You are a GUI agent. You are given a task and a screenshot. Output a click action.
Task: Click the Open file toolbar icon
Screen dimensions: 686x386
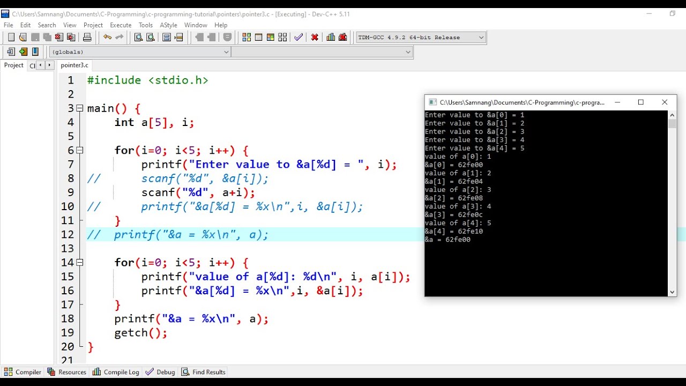pos(23,37)
